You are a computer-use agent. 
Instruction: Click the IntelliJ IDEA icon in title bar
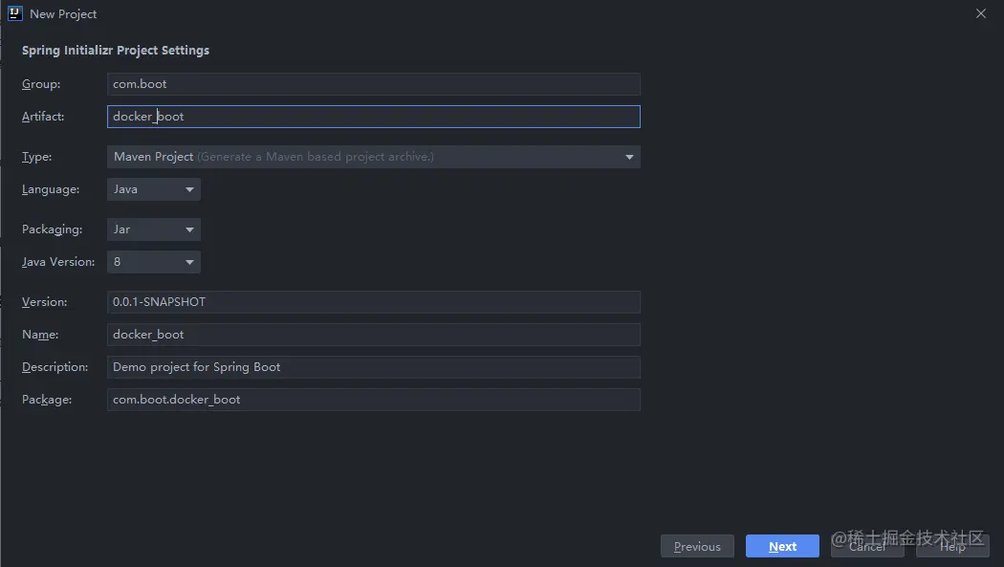tap(14, 13)
